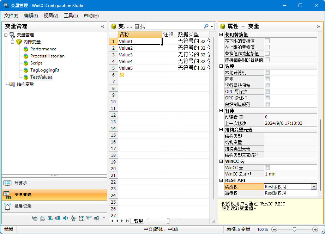Enable the OPC 读保护 checkbox
The width and height of the screenshot is (325, 234).
(x=267, y=98)
